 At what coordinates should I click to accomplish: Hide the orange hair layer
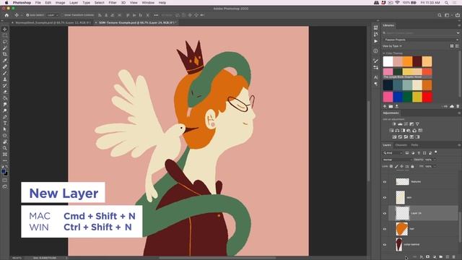coord(385,229)
